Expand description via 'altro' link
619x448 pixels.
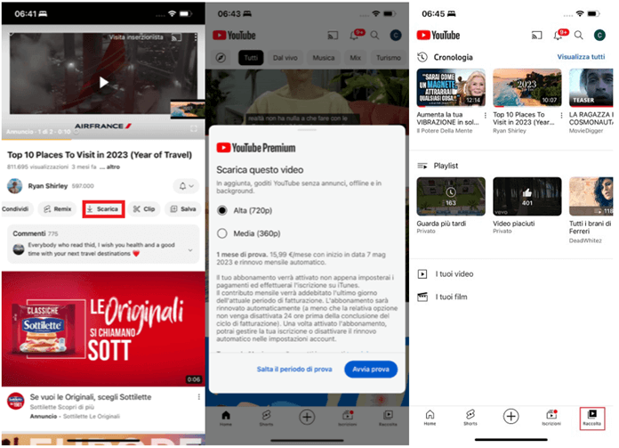[x=113, y=167]
